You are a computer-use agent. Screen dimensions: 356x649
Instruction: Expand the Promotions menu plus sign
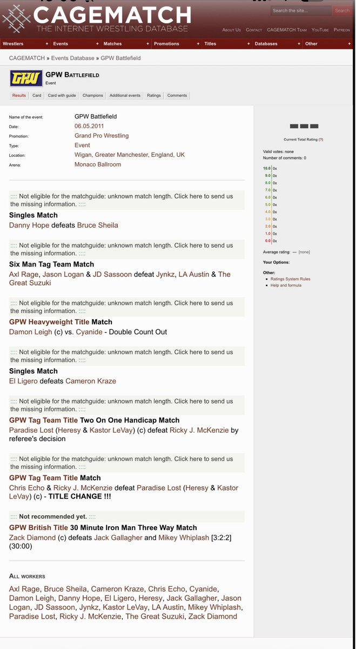click(199, 44)
